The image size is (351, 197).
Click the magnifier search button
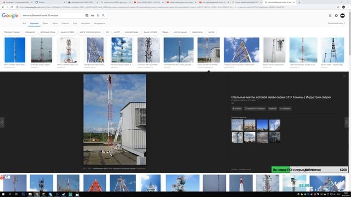[x=103, y=15]
